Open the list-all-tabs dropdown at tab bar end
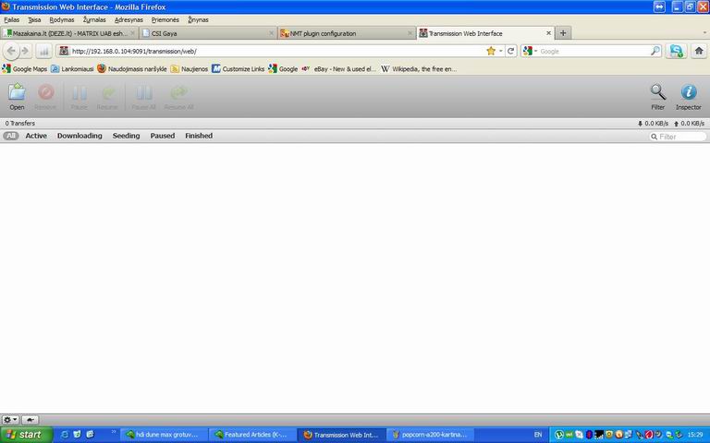710x443 pixels. [x=704, y=33]
